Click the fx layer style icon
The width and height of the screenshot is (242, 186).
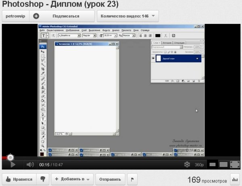pos(172,81)
